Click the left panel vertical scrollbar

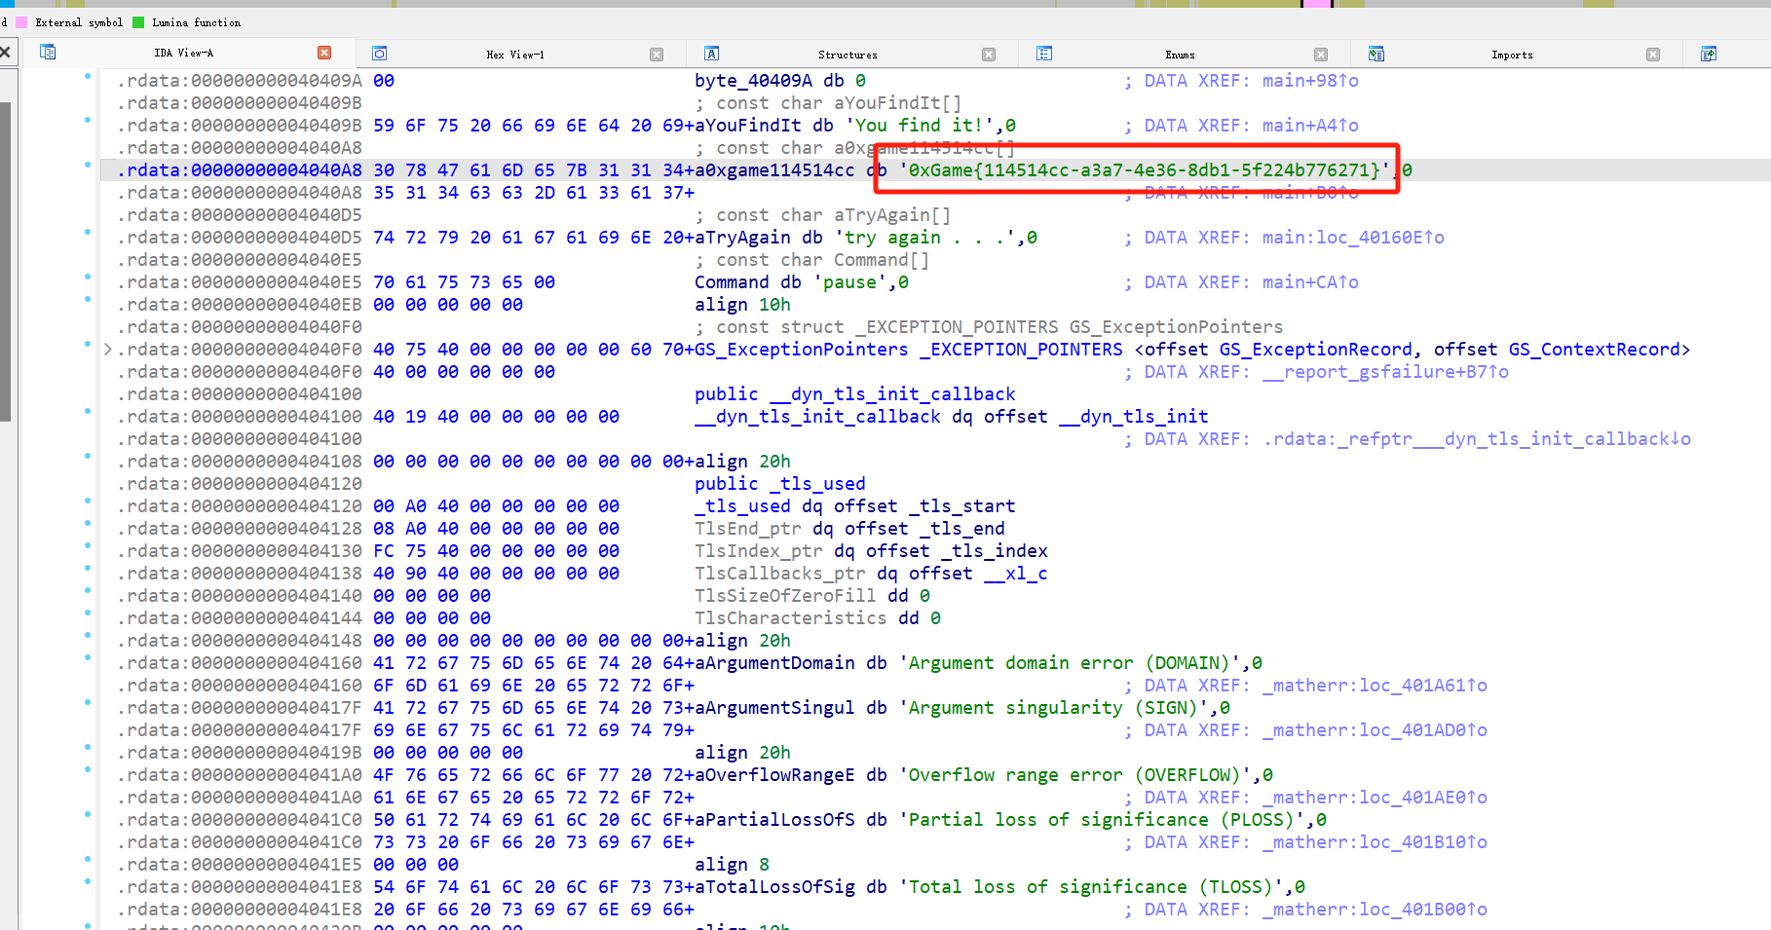[x=5, y=263]
